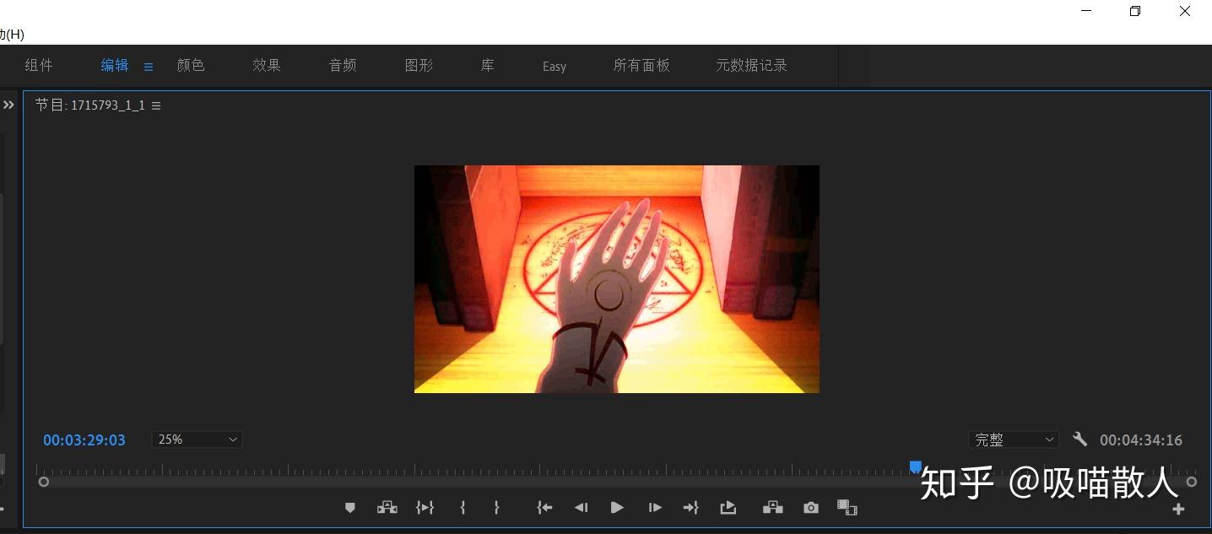Viewport: 1212px width, 534px height.
Task: Switch to the 颜色 workspace tab
Action: point(191,65)
